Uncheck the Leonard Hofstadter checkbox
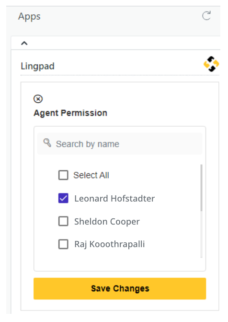This screenshot has width=228, height=322. [63, 198]
